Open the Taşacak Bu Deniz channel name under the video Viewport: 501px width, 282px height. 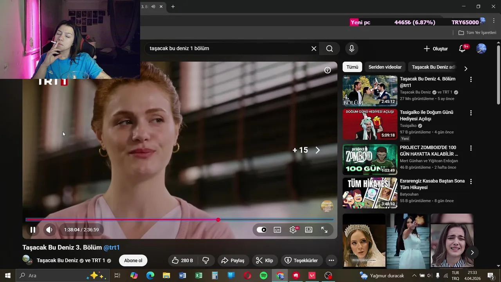pos(57,260)
